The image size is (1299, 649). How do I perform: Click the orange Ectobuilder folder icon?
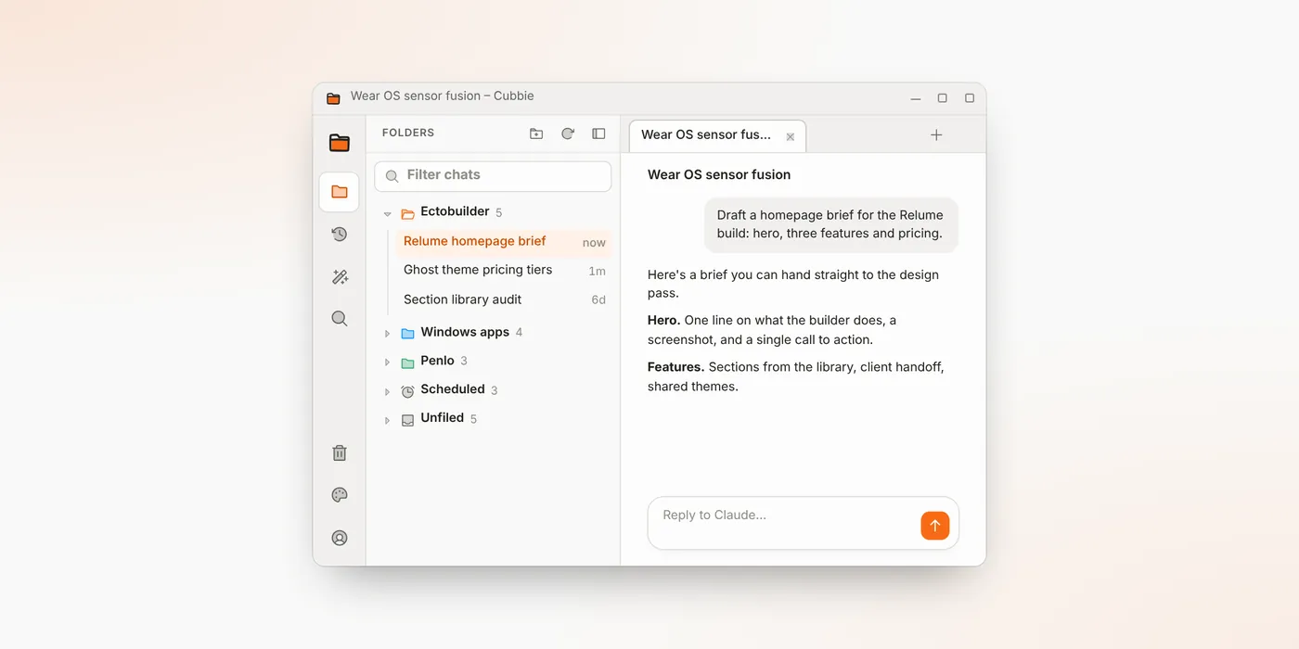[x=407, y=214]
